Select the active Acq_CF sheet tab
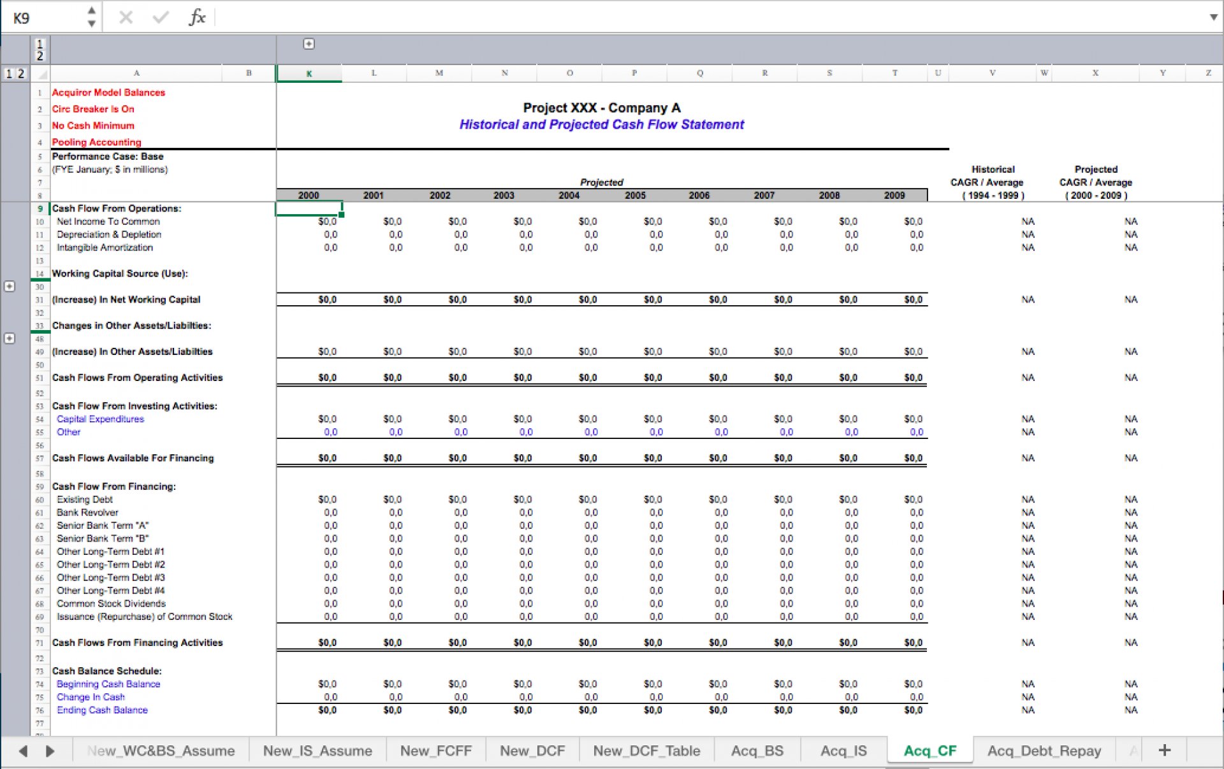Image resolution: width=1224 pixels, height=769 pixels. coord(930,751)
